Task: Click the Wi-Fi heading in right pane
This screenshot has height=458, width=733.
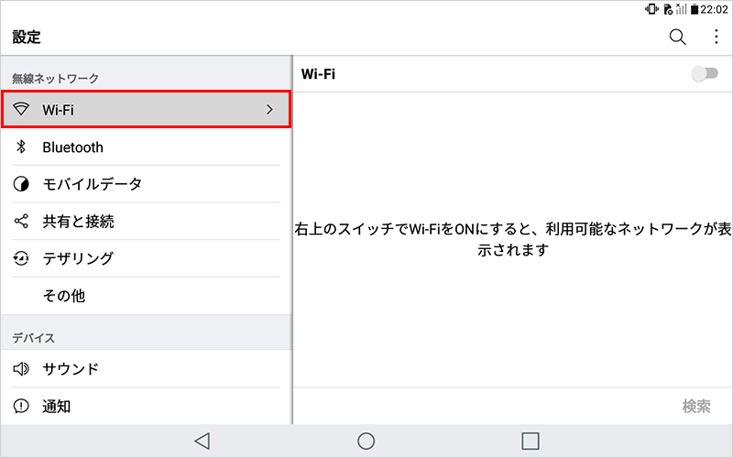Action: point(318,74)
